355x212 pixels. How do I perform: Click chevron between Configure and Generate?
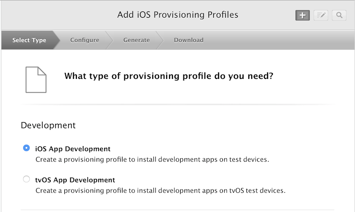[110, 40]
